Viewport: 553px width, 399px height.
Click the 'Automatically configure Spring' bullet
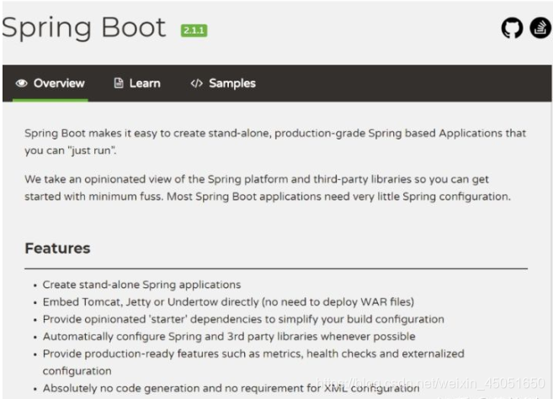point(229,336)
